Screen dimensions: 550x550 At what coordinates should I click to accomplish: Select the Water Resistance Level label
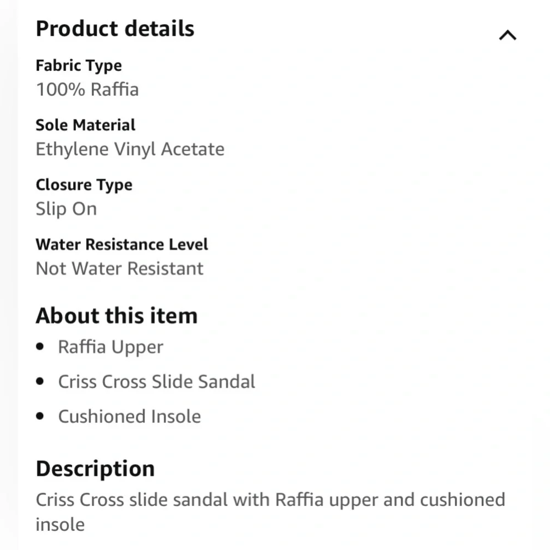pos(122,244)
